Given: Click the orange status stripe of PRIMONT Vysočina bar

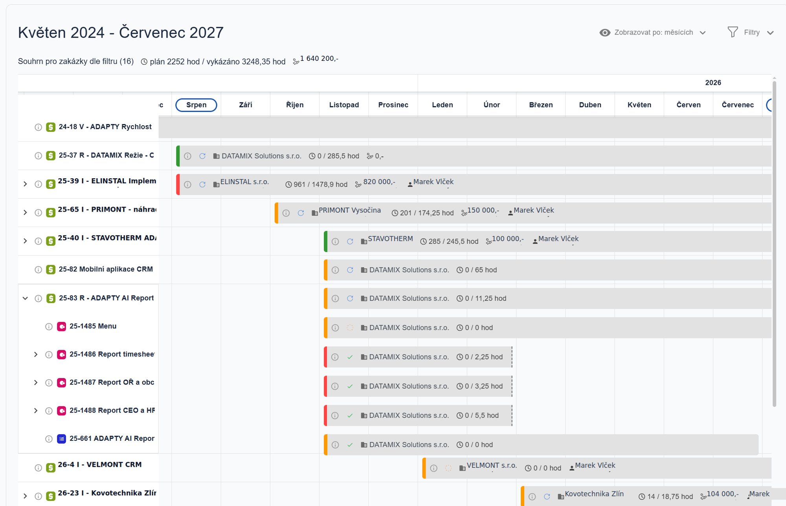Looking at the screenshot, I should 277,213.
